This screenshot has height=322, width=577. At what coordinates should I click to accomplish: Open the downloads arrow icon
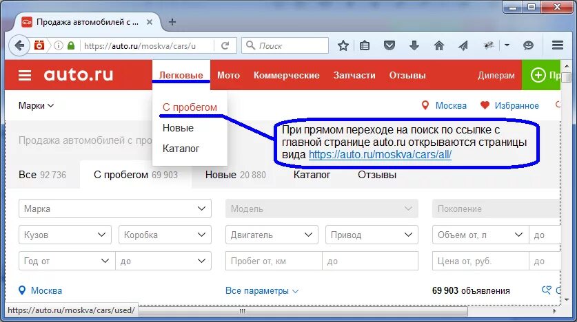click(414, 45)
